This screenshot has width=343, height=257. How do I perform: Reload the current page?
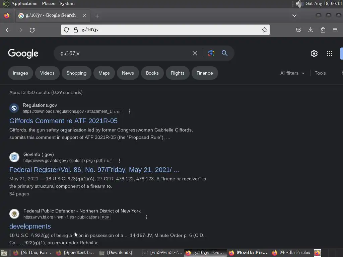[32, 30]
